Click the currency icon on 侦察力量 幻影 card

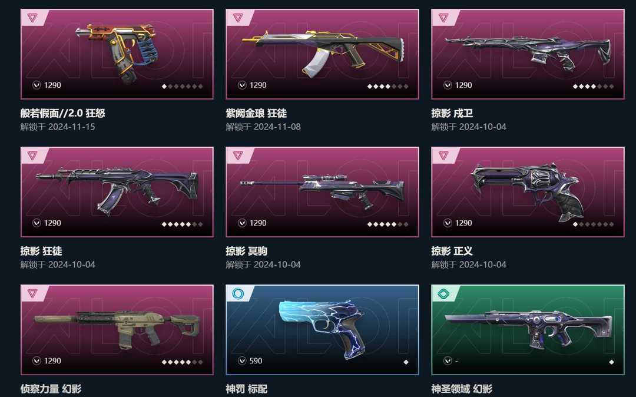37,360
